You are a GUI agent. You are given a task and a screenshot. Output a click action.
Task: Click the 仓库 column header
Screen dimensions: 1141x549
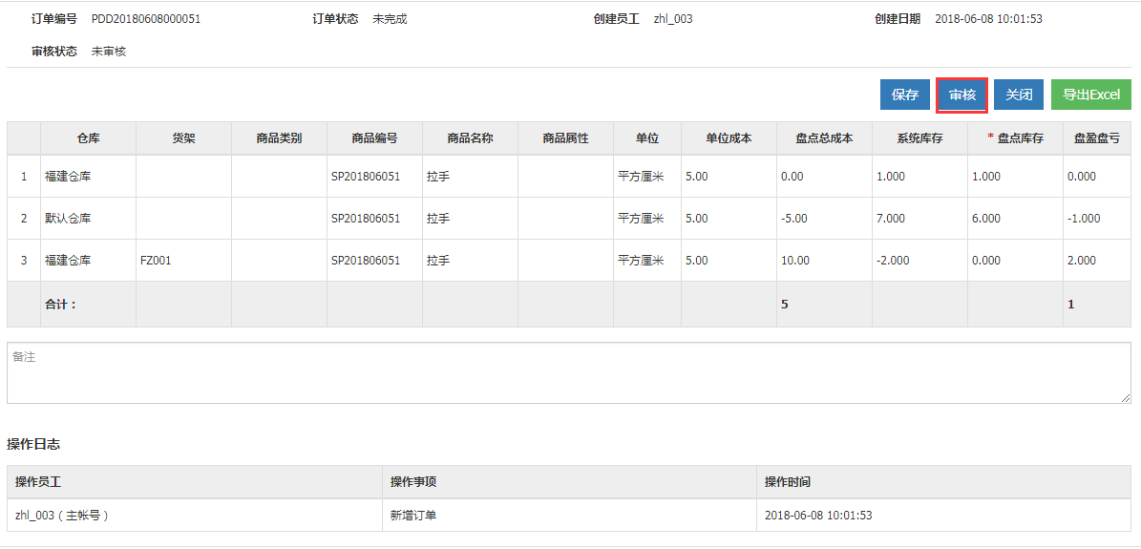[88, 138]
